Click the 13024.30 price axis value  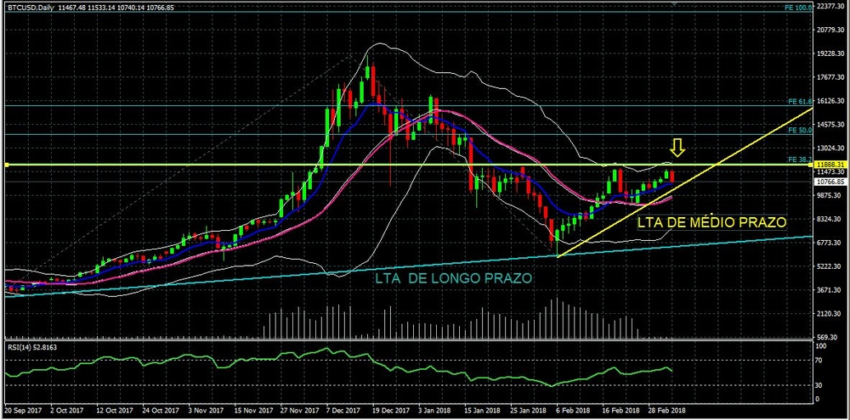831,148
